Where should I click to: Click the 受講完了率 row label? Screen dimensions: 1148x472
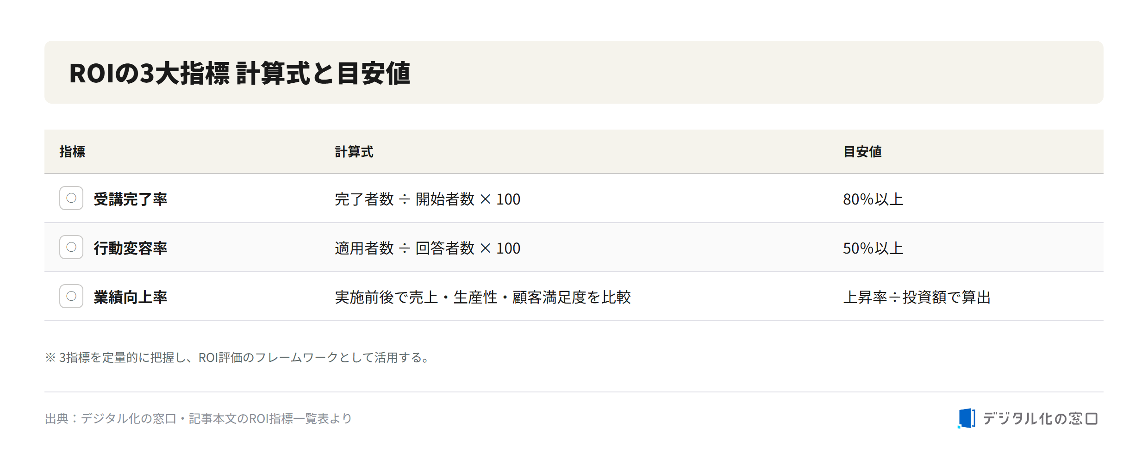[131, 199]
